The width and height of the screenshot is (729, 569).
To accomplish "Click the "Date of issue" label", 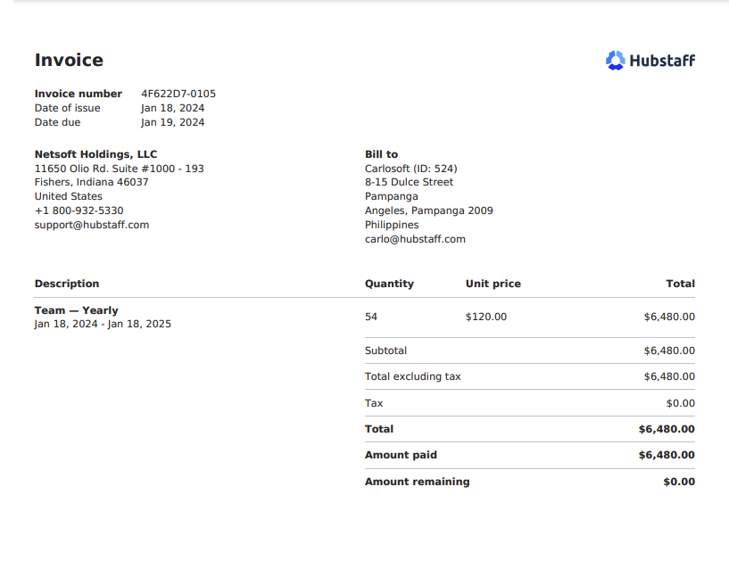I will (68, 108).
